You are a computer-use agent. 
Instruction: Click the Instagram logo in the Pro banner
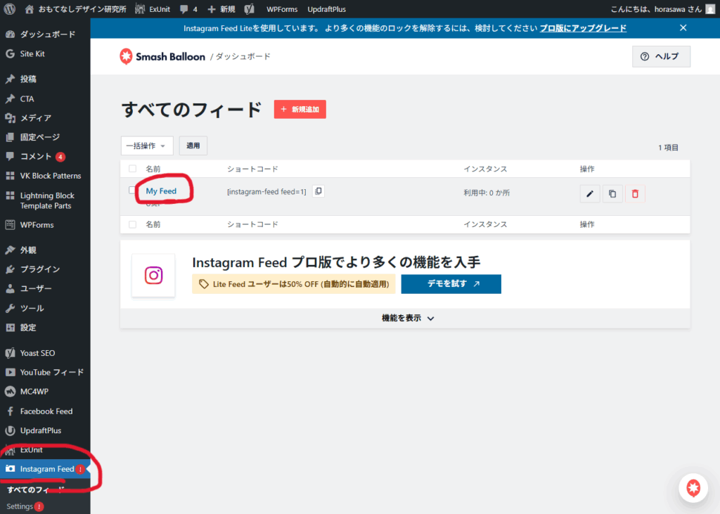tap(153, 276)
